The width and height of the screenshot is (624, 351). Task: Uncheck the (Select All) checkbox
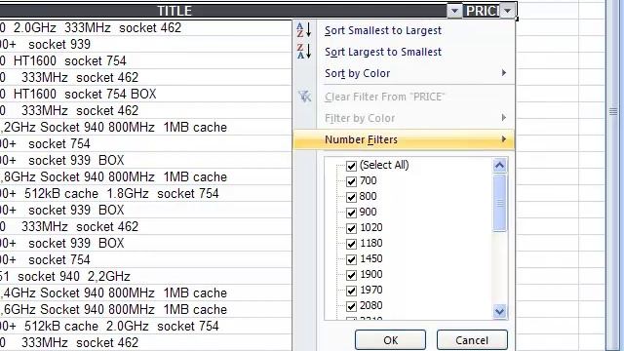click(351, 166)
